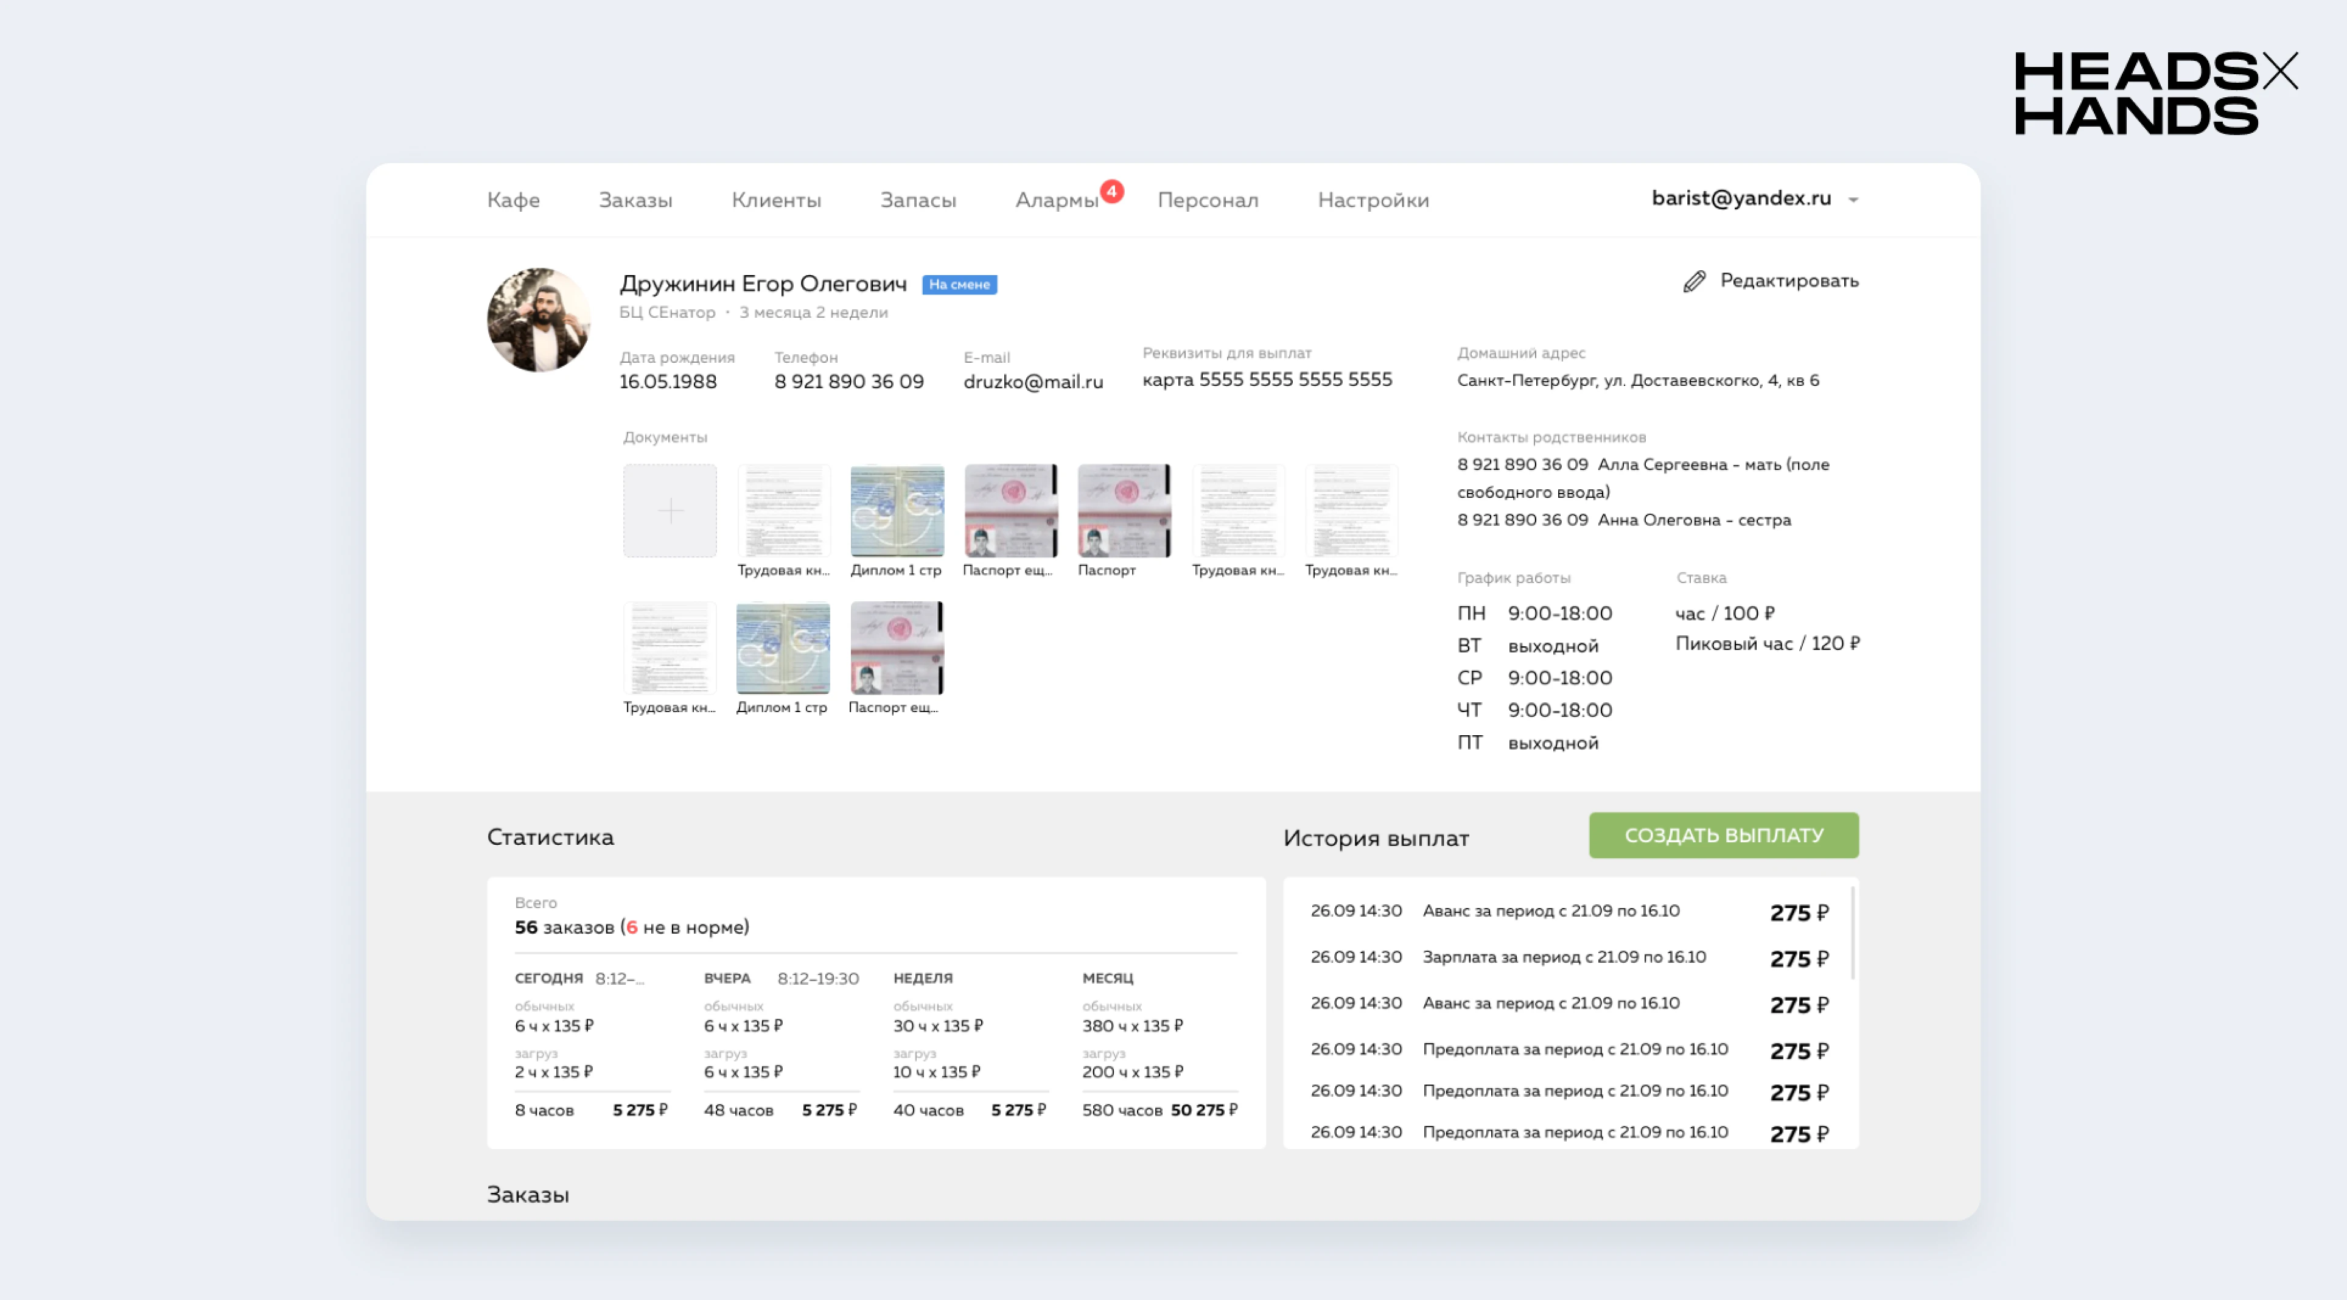
Task: Switch to the Персонал tab
Action: [x=1207, y=200]
